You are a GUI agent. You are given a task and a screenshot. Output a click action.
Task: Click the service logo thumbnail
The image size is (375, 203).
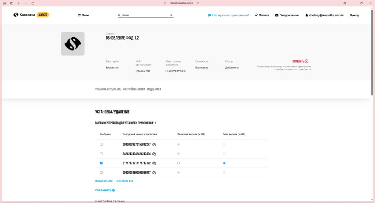click(73, 44)
